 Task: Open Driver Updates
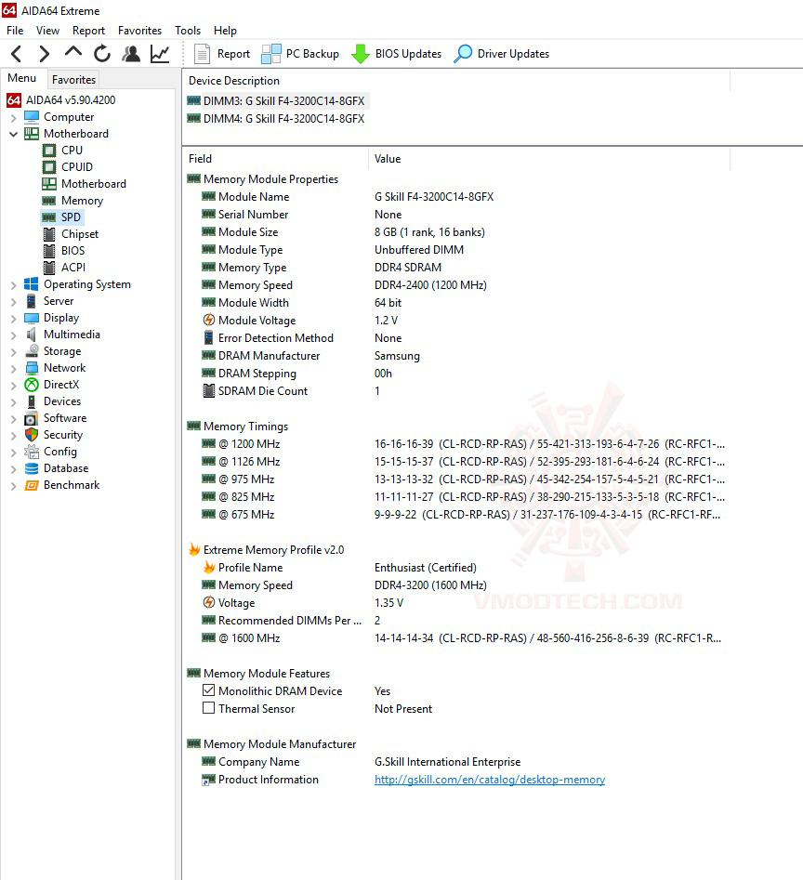502,54
